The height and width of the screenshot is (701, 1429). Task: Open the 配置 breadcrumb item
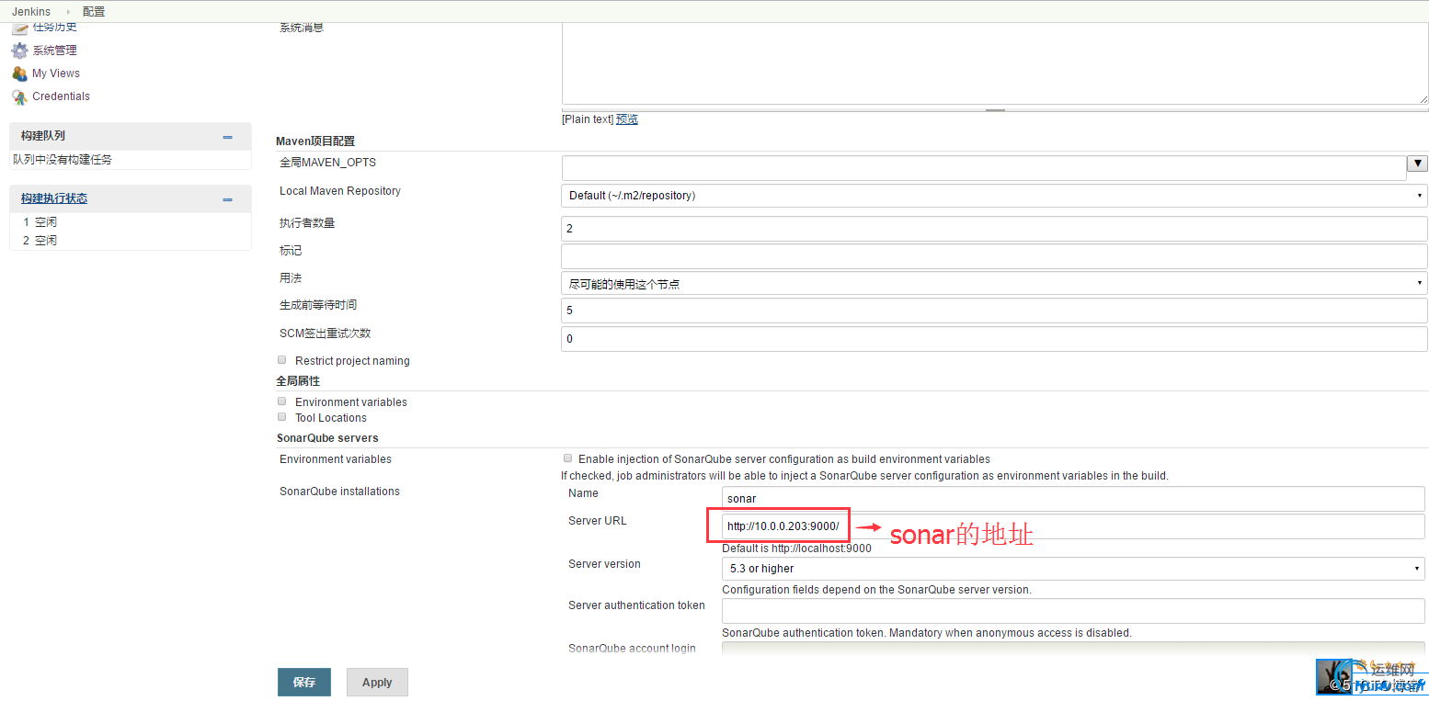tap(94, 12)
